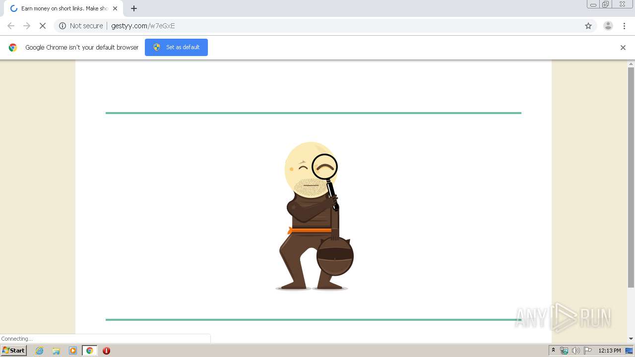The image size is (635, 357).
Task: Open Windows Explorer folder in taskbar
Action: point(56,351)
